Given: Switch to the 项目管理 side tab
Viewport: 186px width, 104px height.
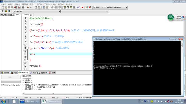Looking at the screenshot, I should point(4,15).
